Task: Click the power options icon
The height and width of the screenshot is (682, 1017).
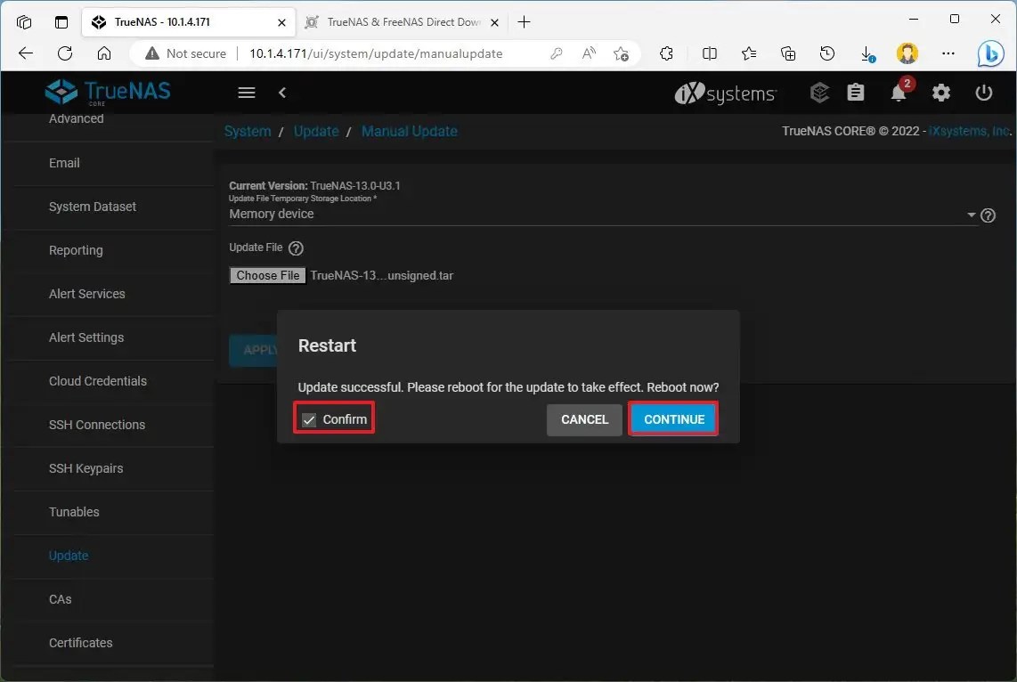Action: point(983,93)
